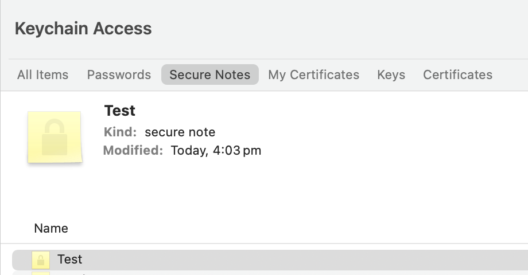Click the Modified date 'Today, 4:03 pm'

(216, 151)
